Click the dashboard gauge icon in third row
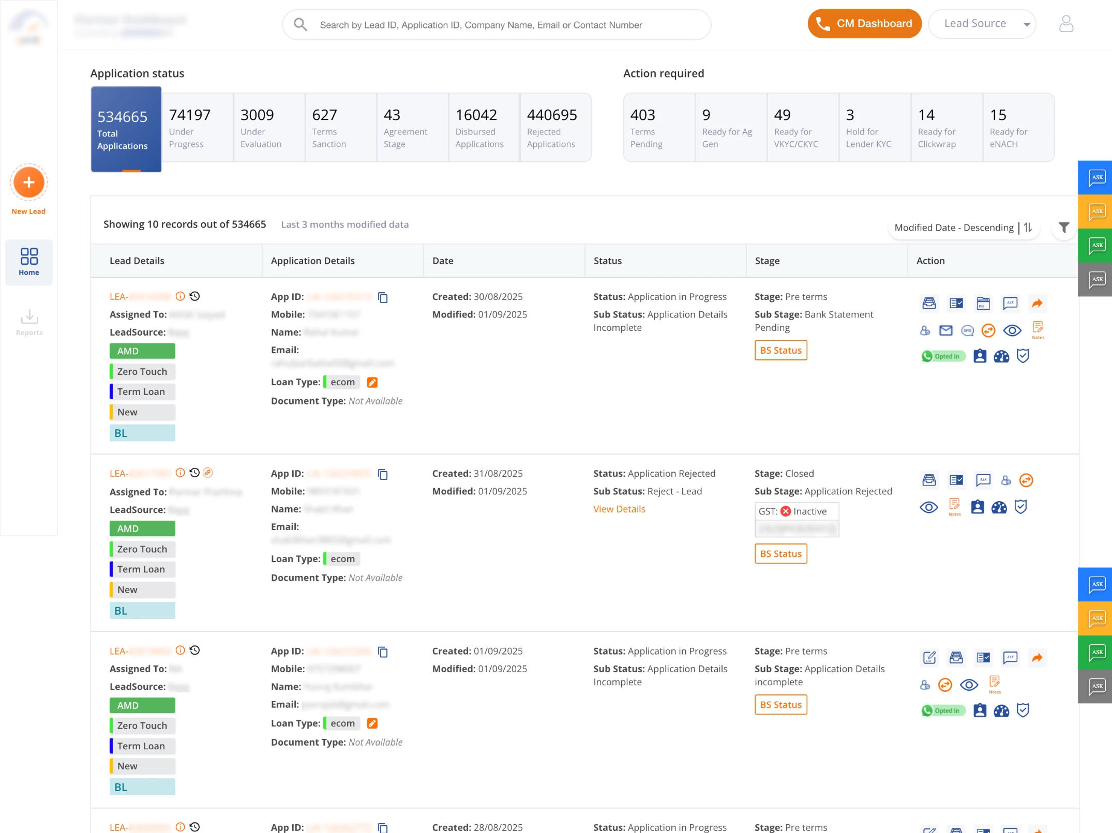 click(1001, 710)
